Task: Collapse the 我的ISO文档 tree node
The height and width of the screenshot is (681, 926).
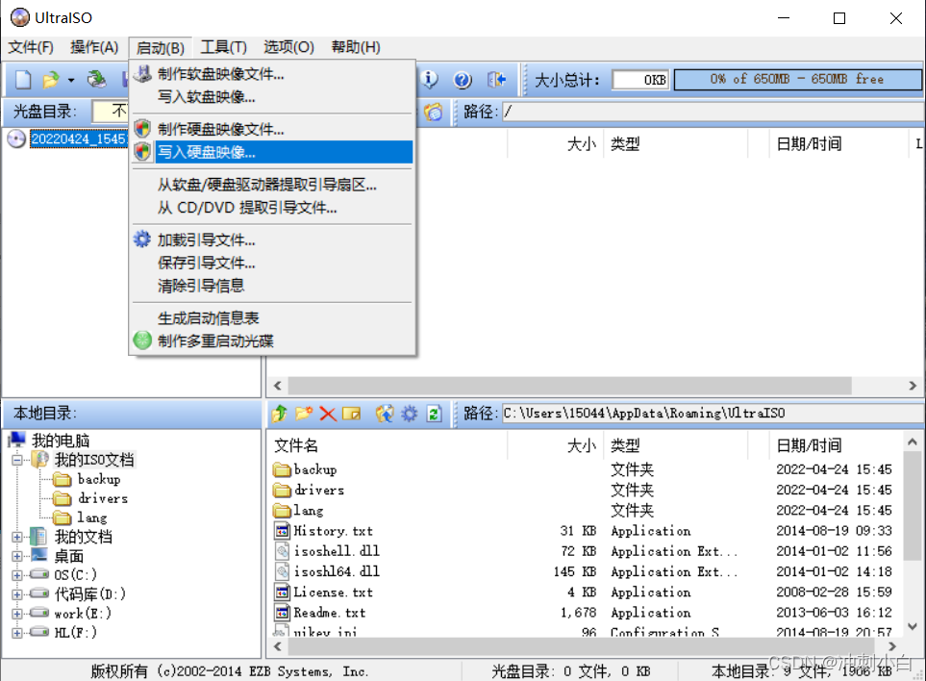Action: (x=17, y=460)
